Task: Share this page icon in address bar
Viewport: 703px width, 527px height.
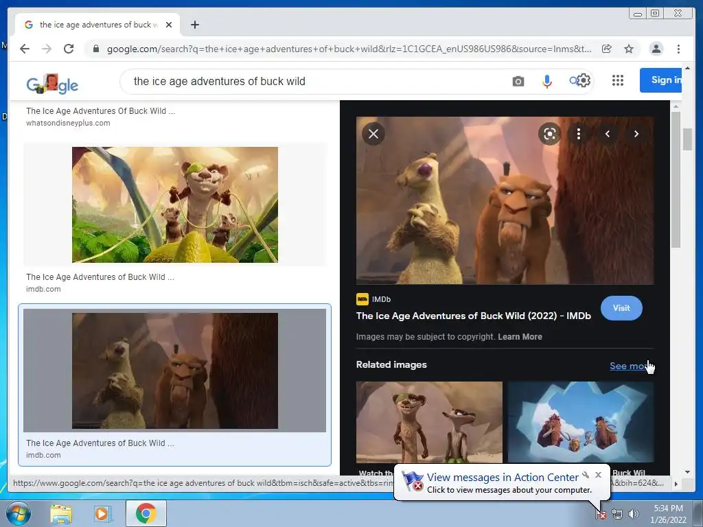Action: [607, 49]
